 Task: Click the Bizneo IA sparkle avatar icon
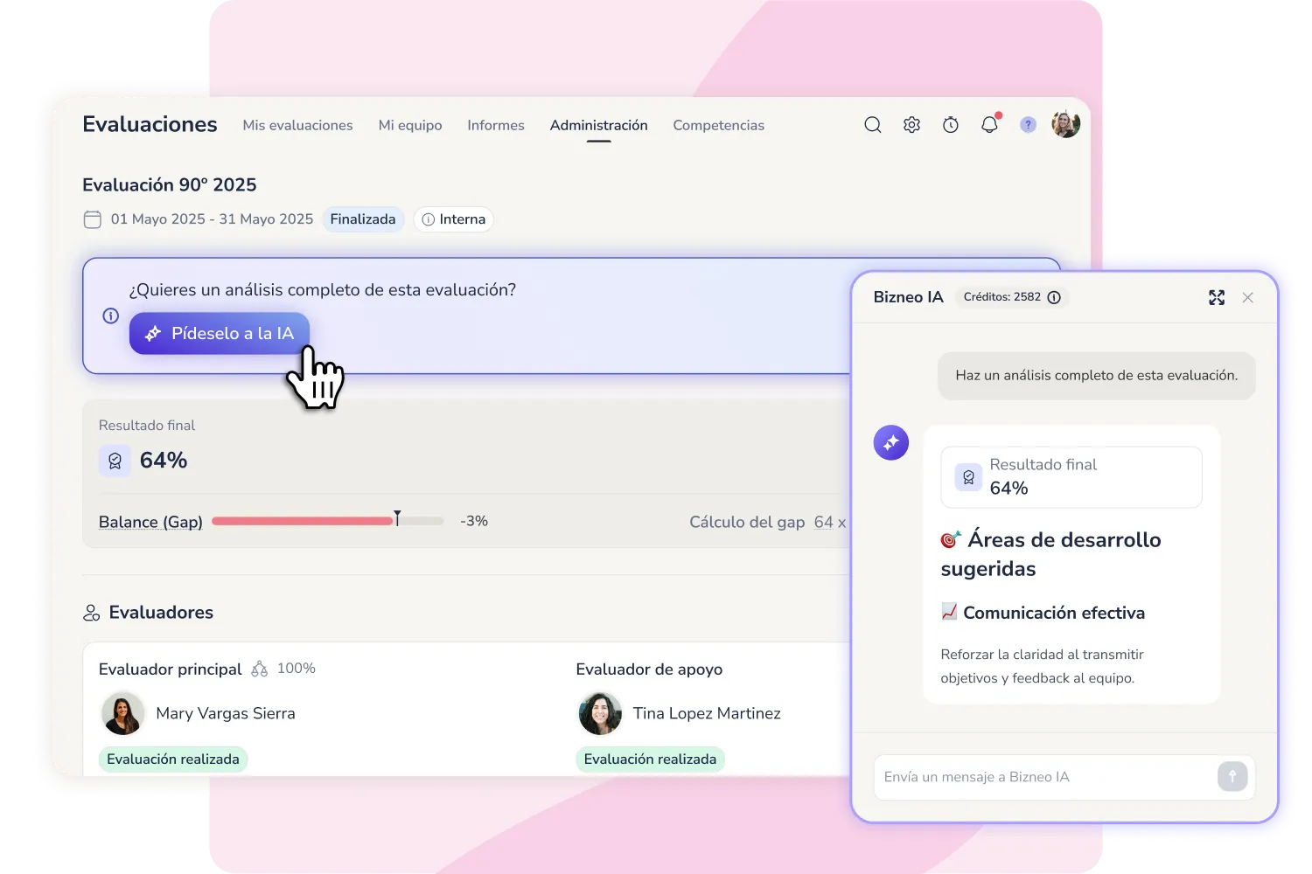[x=891, y=442]
